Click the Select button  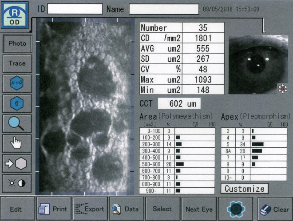[x=162, y=209]
